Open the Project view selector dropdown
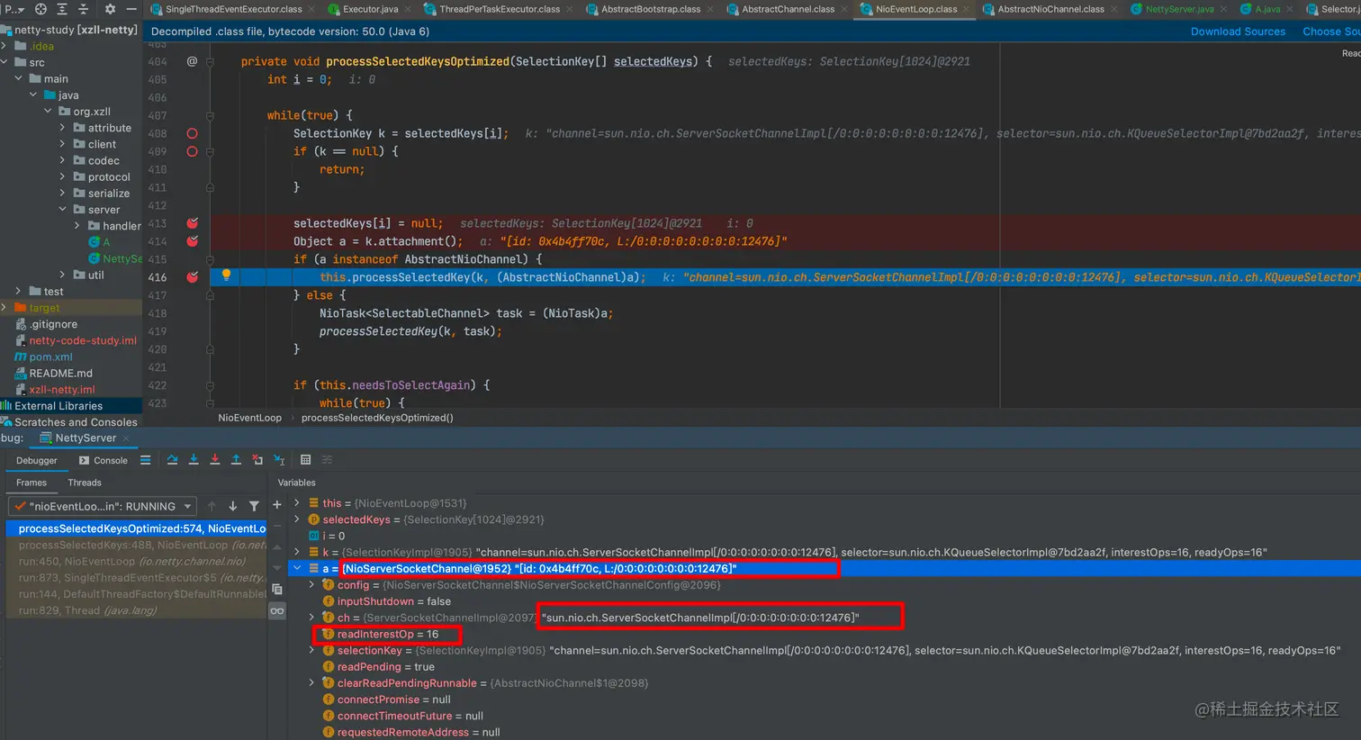The height and width of the screenshot is (740, 1361). (x=14, y=9)
